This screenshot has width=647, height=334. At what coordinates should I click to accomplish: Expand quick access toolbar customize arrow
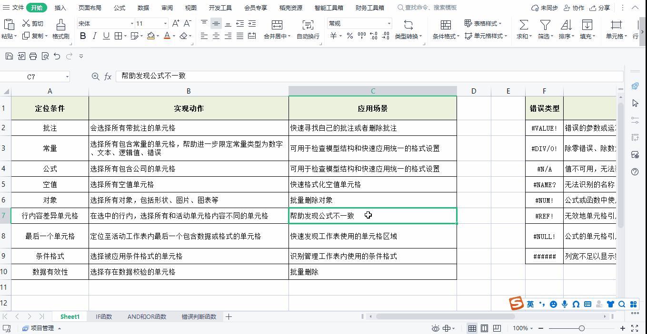point(81,56)
